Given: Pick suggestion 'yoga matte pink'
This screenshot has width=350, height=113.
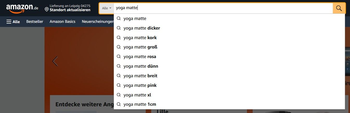Looking at the screenshot, I should click(x=229, y=85).
